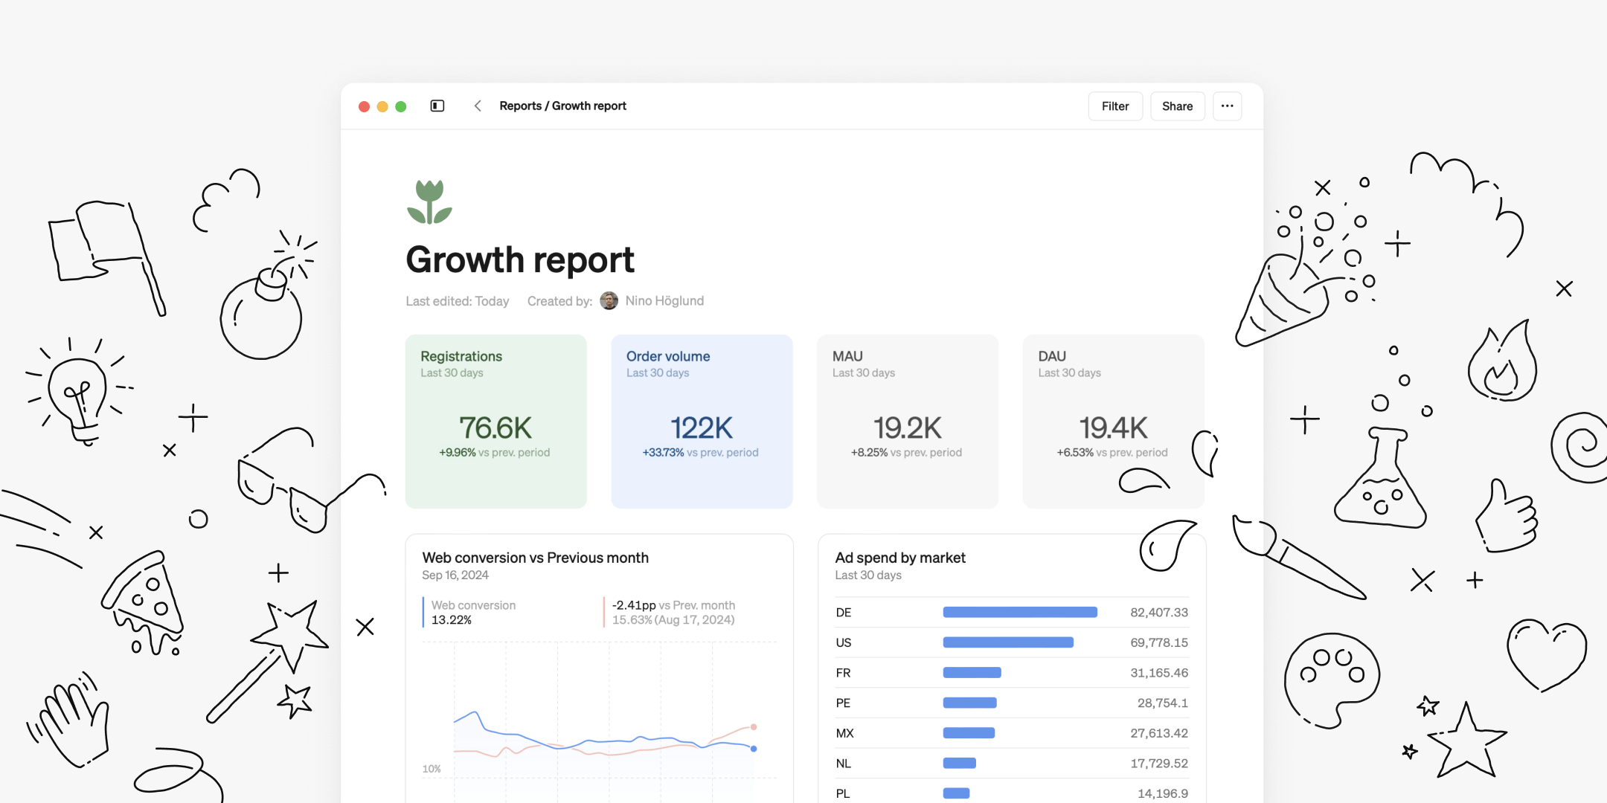Go to Reports in breadcrumb
1607x803 pixels.
pyautogui.click(x=520, y=106)
